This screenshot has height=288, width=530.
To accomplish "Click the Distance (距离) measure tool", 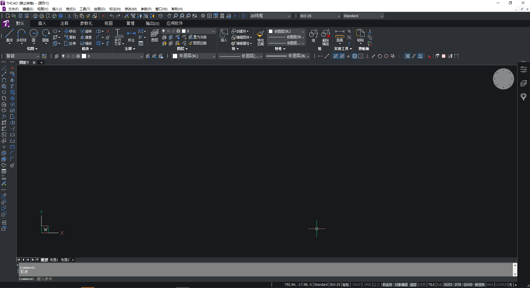I will click(340, 36).
